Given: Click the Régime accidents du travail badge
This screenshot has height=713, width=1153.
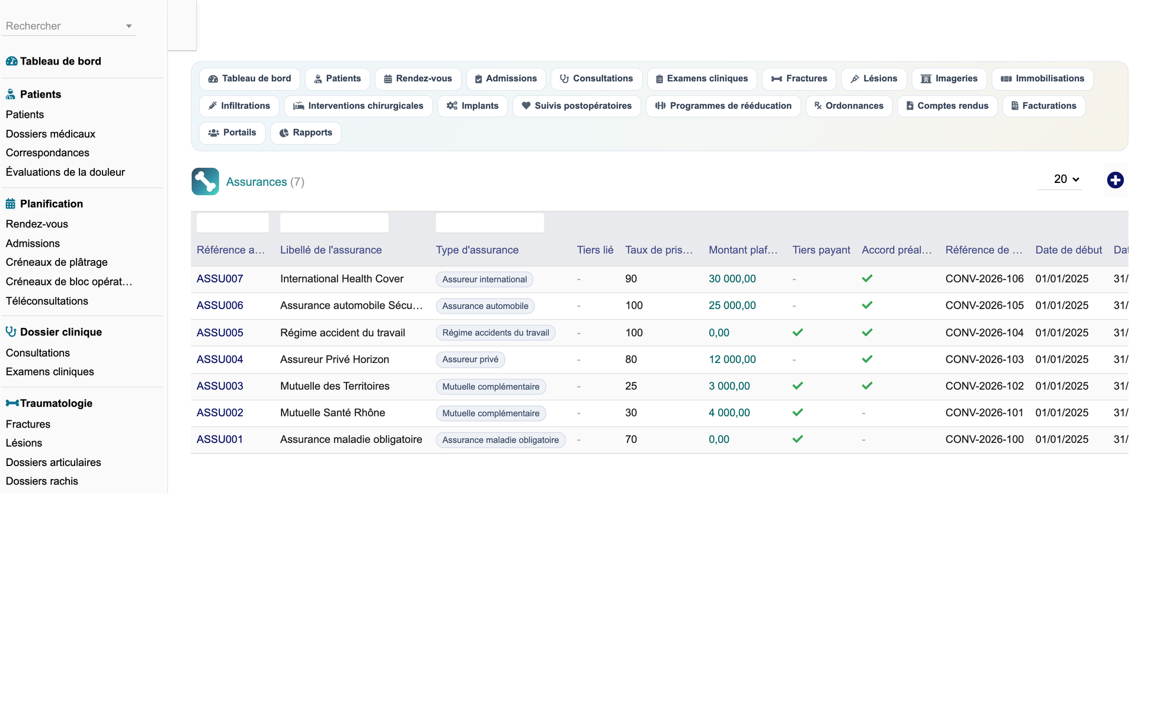Looking at the screenshot, I should tap(495, 333).
